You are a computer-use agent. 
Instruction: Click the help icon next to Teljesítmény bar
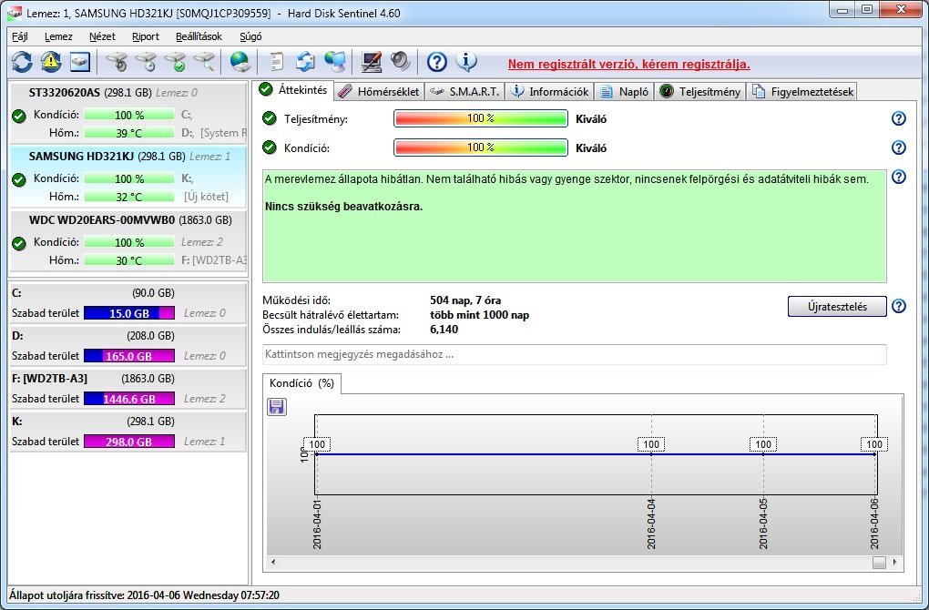[x=899, y=118]
